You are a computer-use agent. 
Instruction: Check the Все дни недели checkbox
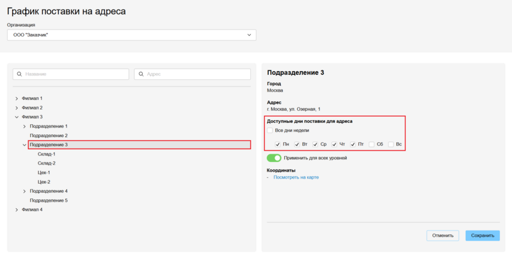[270, 131]
